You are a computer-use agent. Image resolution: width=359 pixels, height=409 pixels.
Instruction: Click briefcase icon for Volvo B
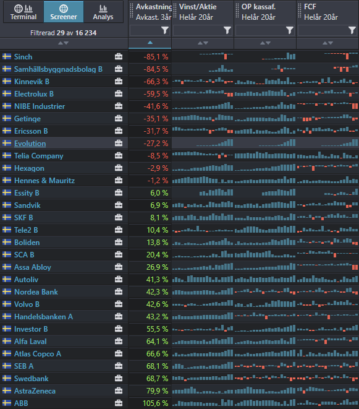tap(119, 304)
